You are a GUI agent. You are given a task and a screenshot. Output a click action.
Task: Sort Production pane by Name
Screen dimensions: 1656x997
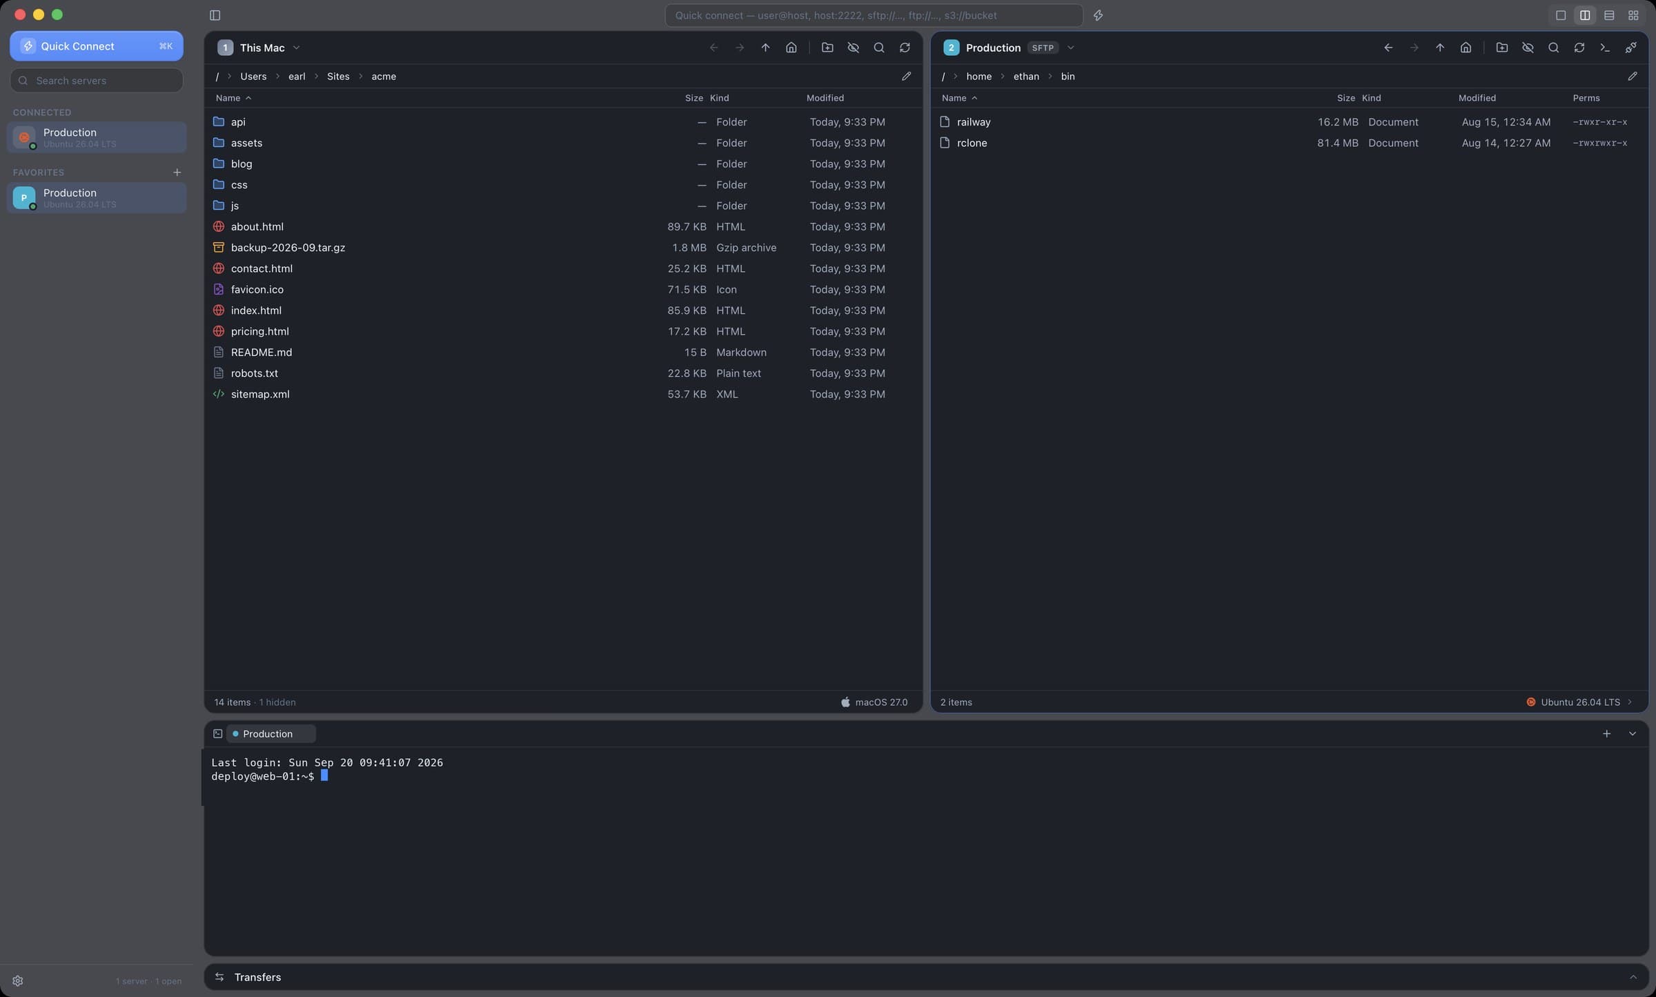[959, 98]
